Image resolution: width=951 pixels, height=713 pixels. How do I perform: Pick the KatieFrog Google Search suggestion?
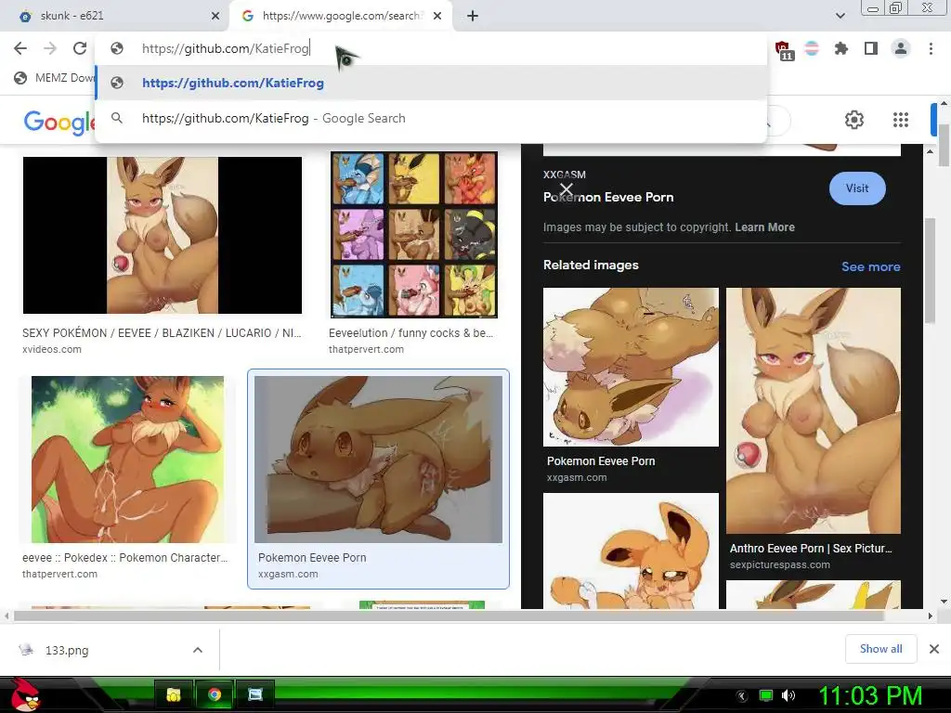click(431, 118)
